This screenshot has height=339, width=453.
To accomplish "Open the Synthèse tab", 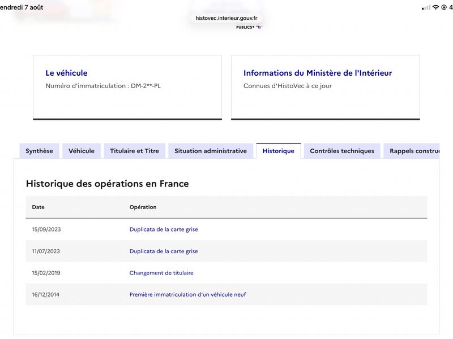I will [39, 151].
